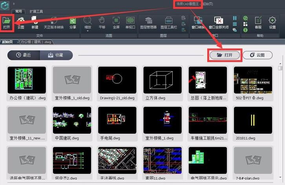Image resolution: width=285 pixels, height=185 pixels.
Task: Click the 打开 open-file icon in ribbon
Action: 7,23
